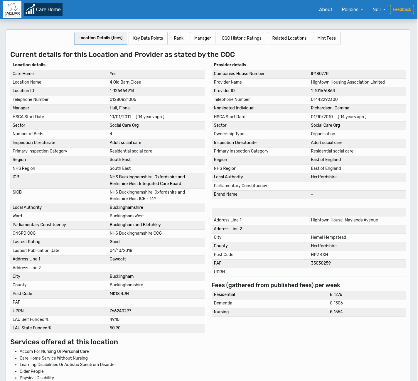Switch to the Manager tab
Image resolution: width=418 pixels, height=381 pixels.
[x=203, y=38]
